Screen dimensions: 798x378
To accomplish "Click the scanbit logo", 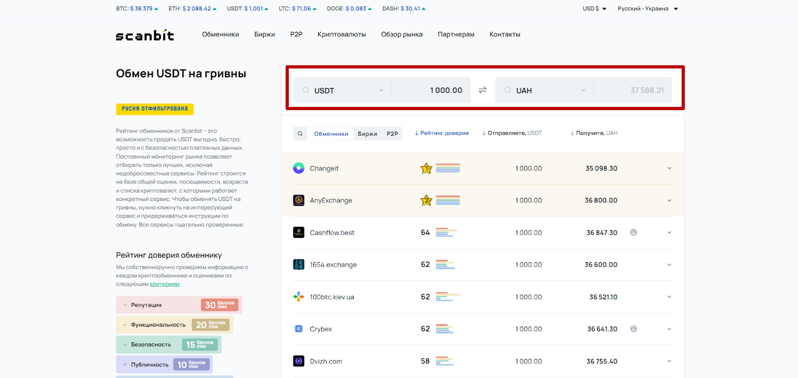I will point(145,35).
